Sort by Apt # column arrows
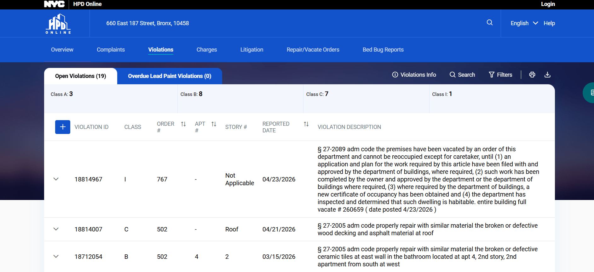The height and width of the screenshot is (272, 594). point(214,124)
